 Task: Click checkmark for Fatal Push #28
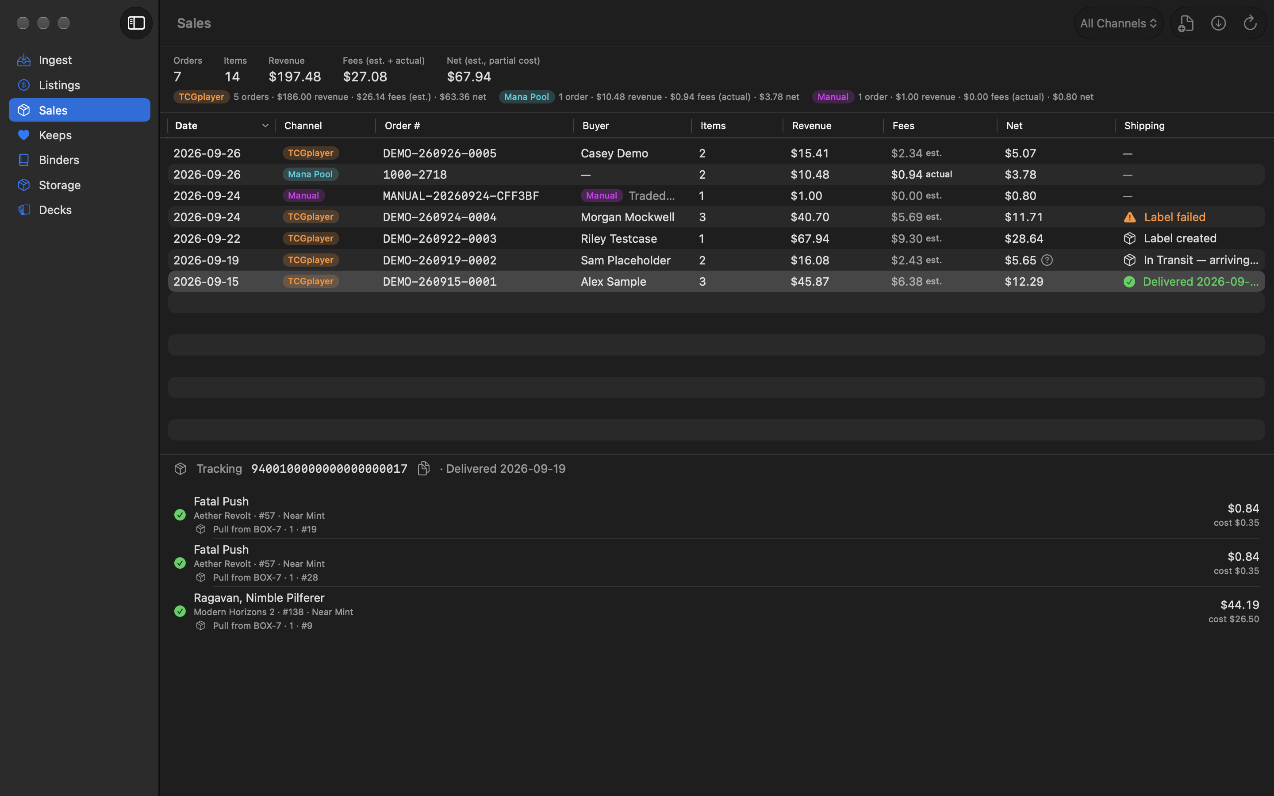point(180,563)
